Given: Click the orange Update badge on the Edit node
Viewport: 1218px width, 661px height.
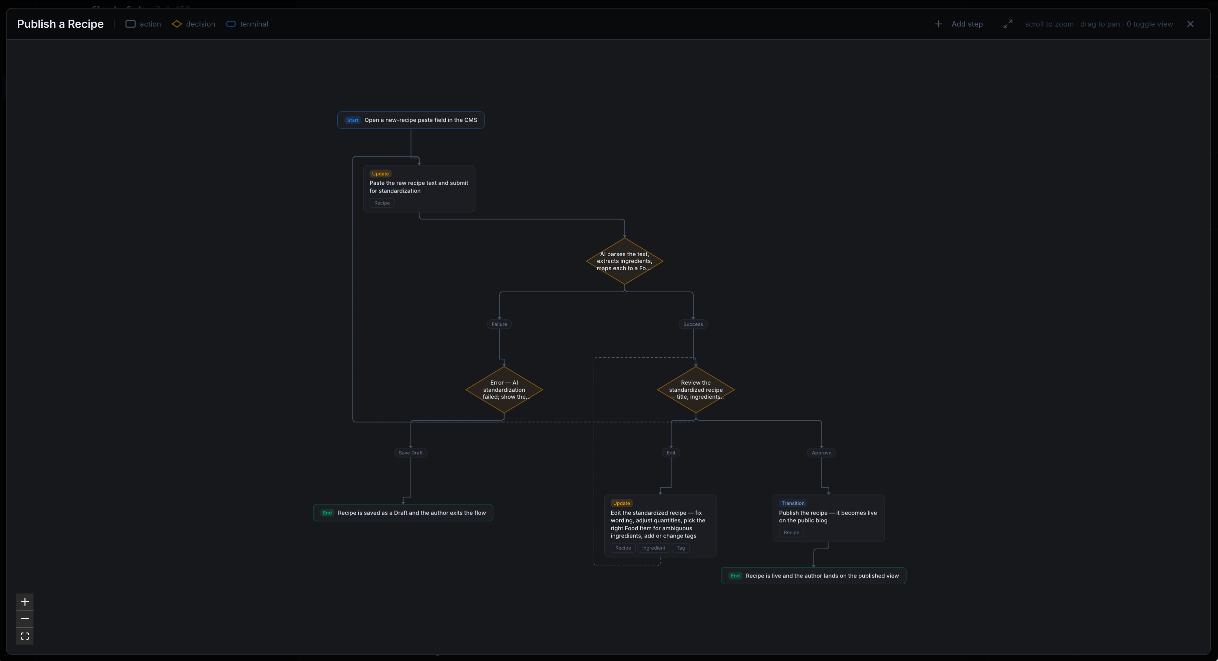Looking at the screenshot, I should click(621, 503).
